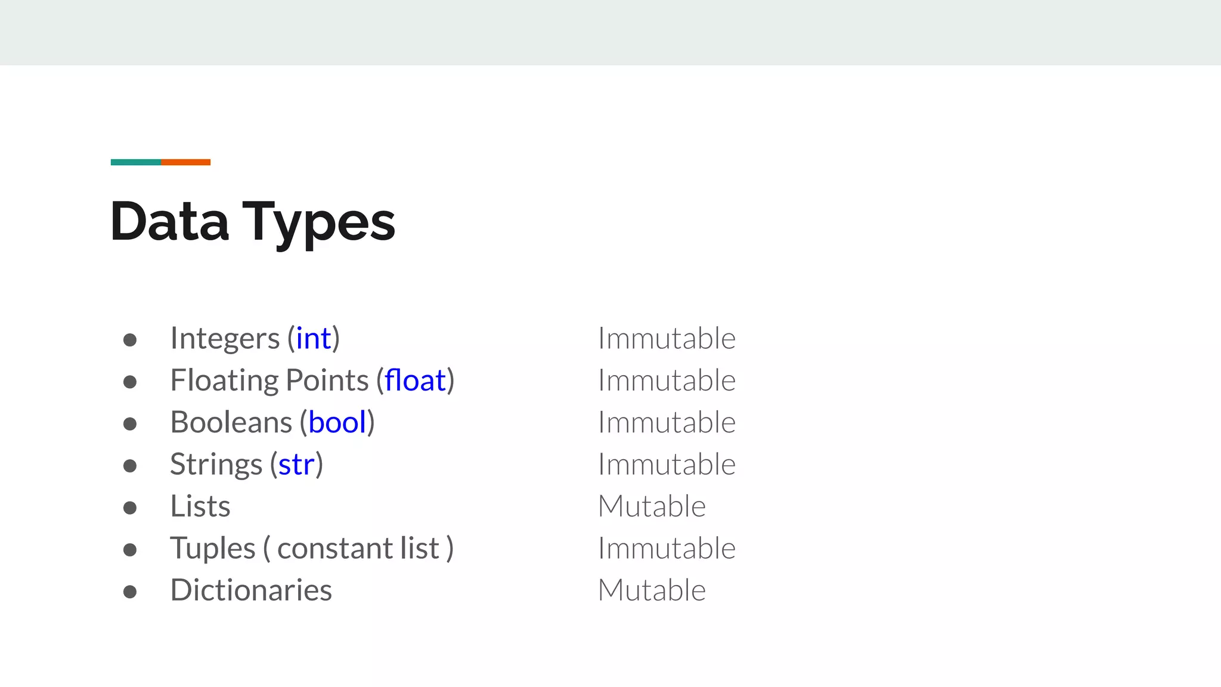Click the blue "int" link
Image resolution: width=1221 pixels, height=687 pixels.
pos(314,339)
